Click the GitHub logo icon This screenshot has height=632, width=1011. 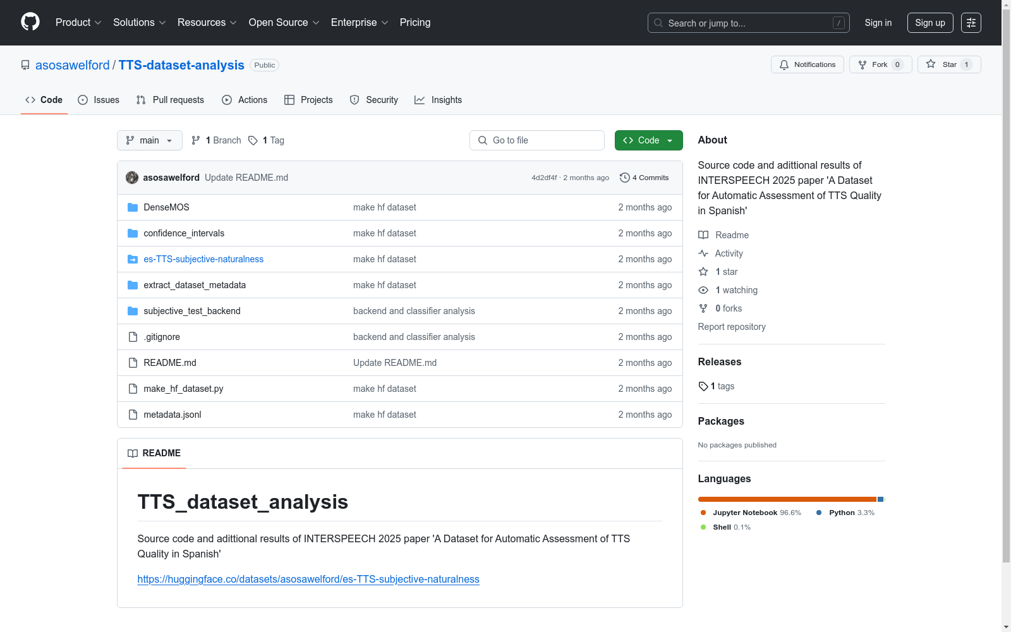[x=30, y=22]
